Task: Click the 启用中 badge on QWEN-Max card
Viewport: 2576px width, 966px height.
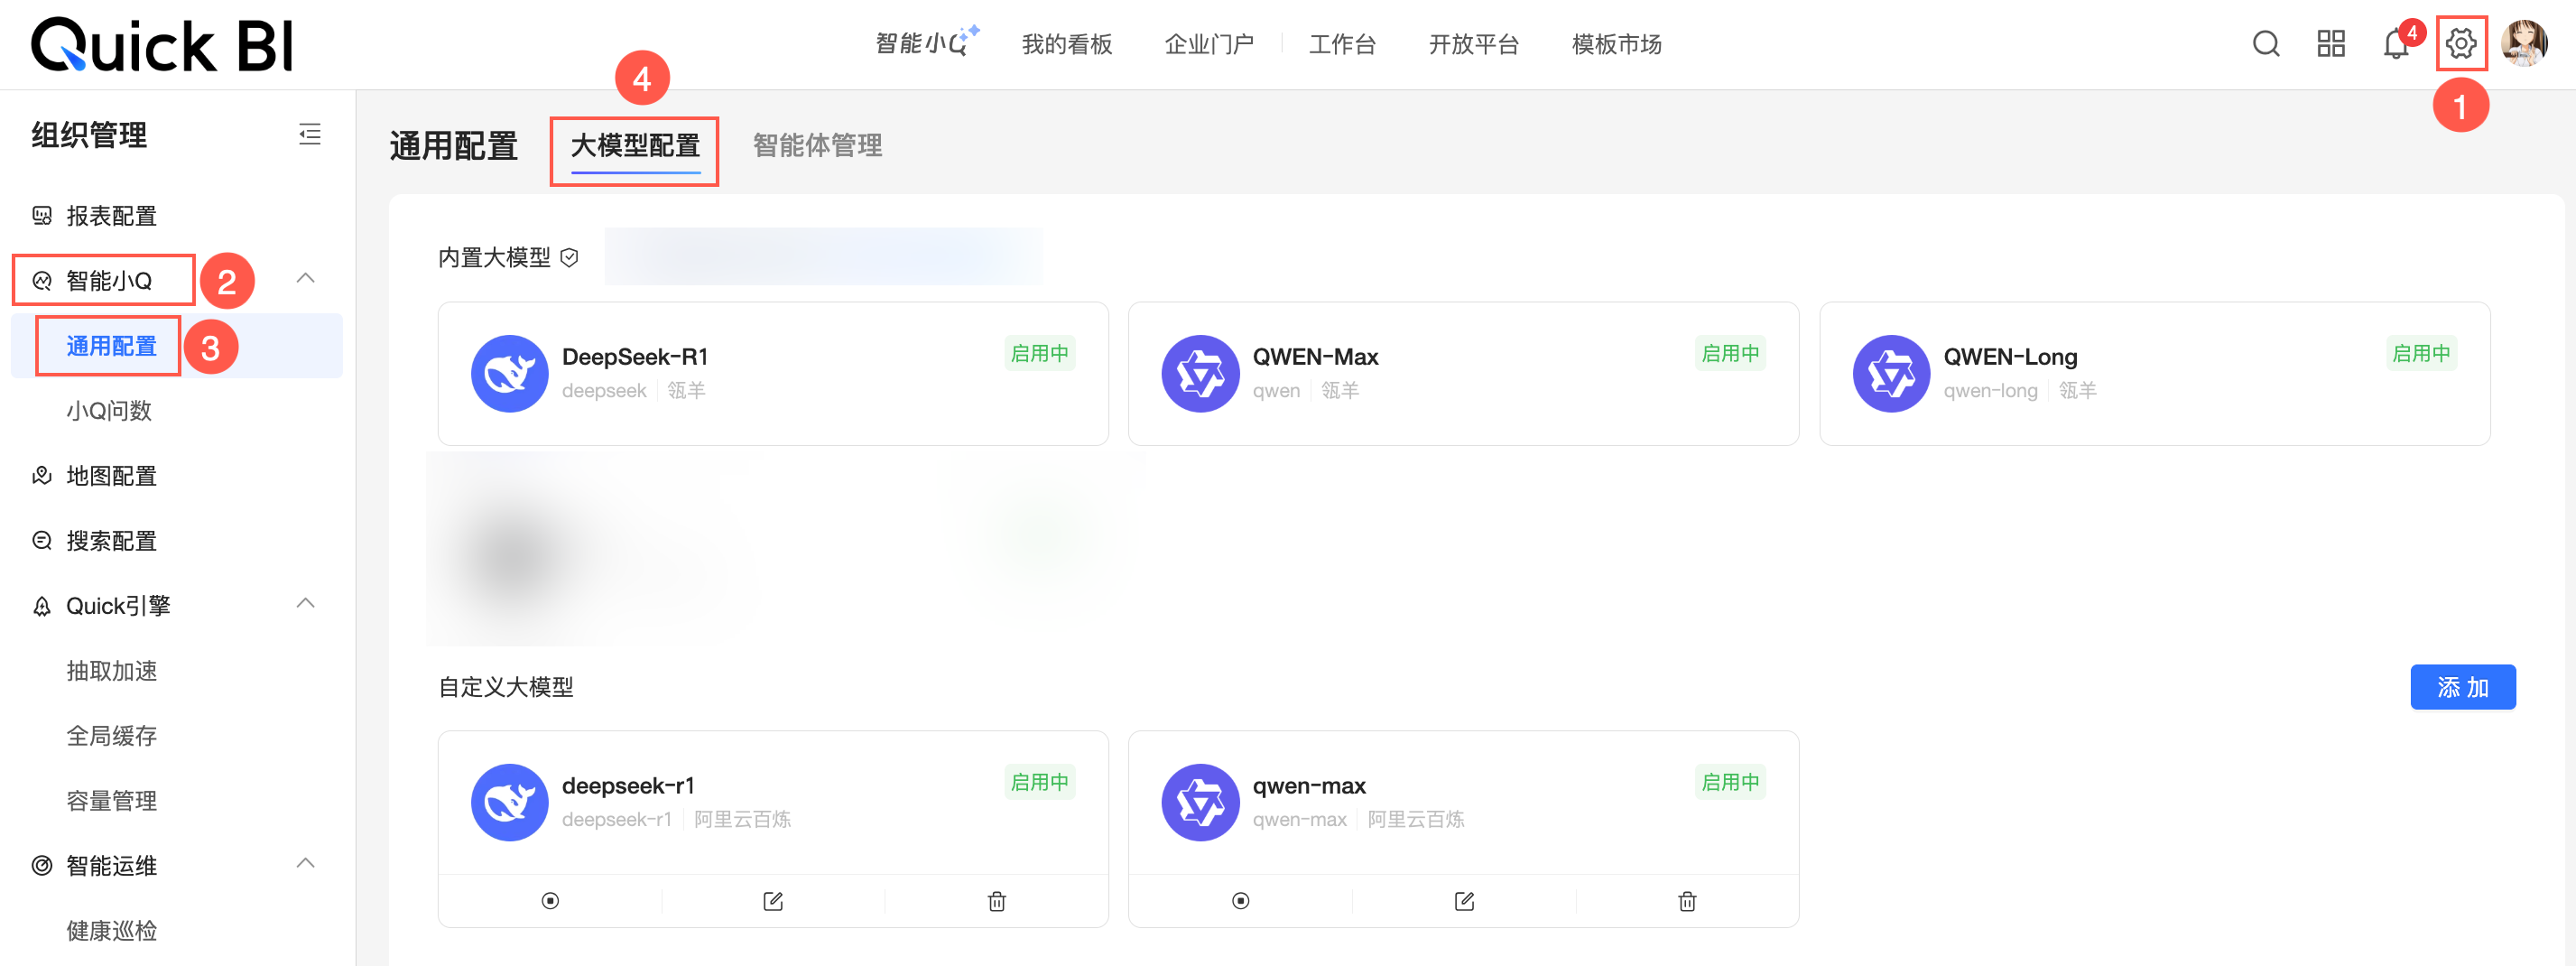Action: tap(1730, 353)
